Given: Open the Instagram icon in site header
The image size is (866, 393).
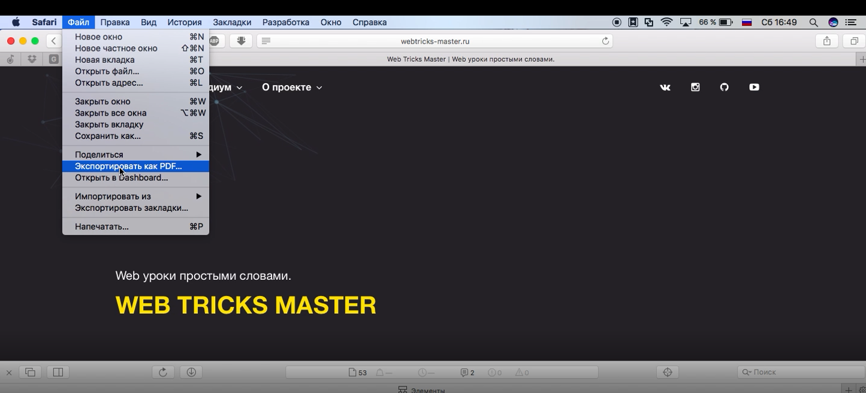Looking at the screenshot, I should pyautogui.click(x=695, y=87).
